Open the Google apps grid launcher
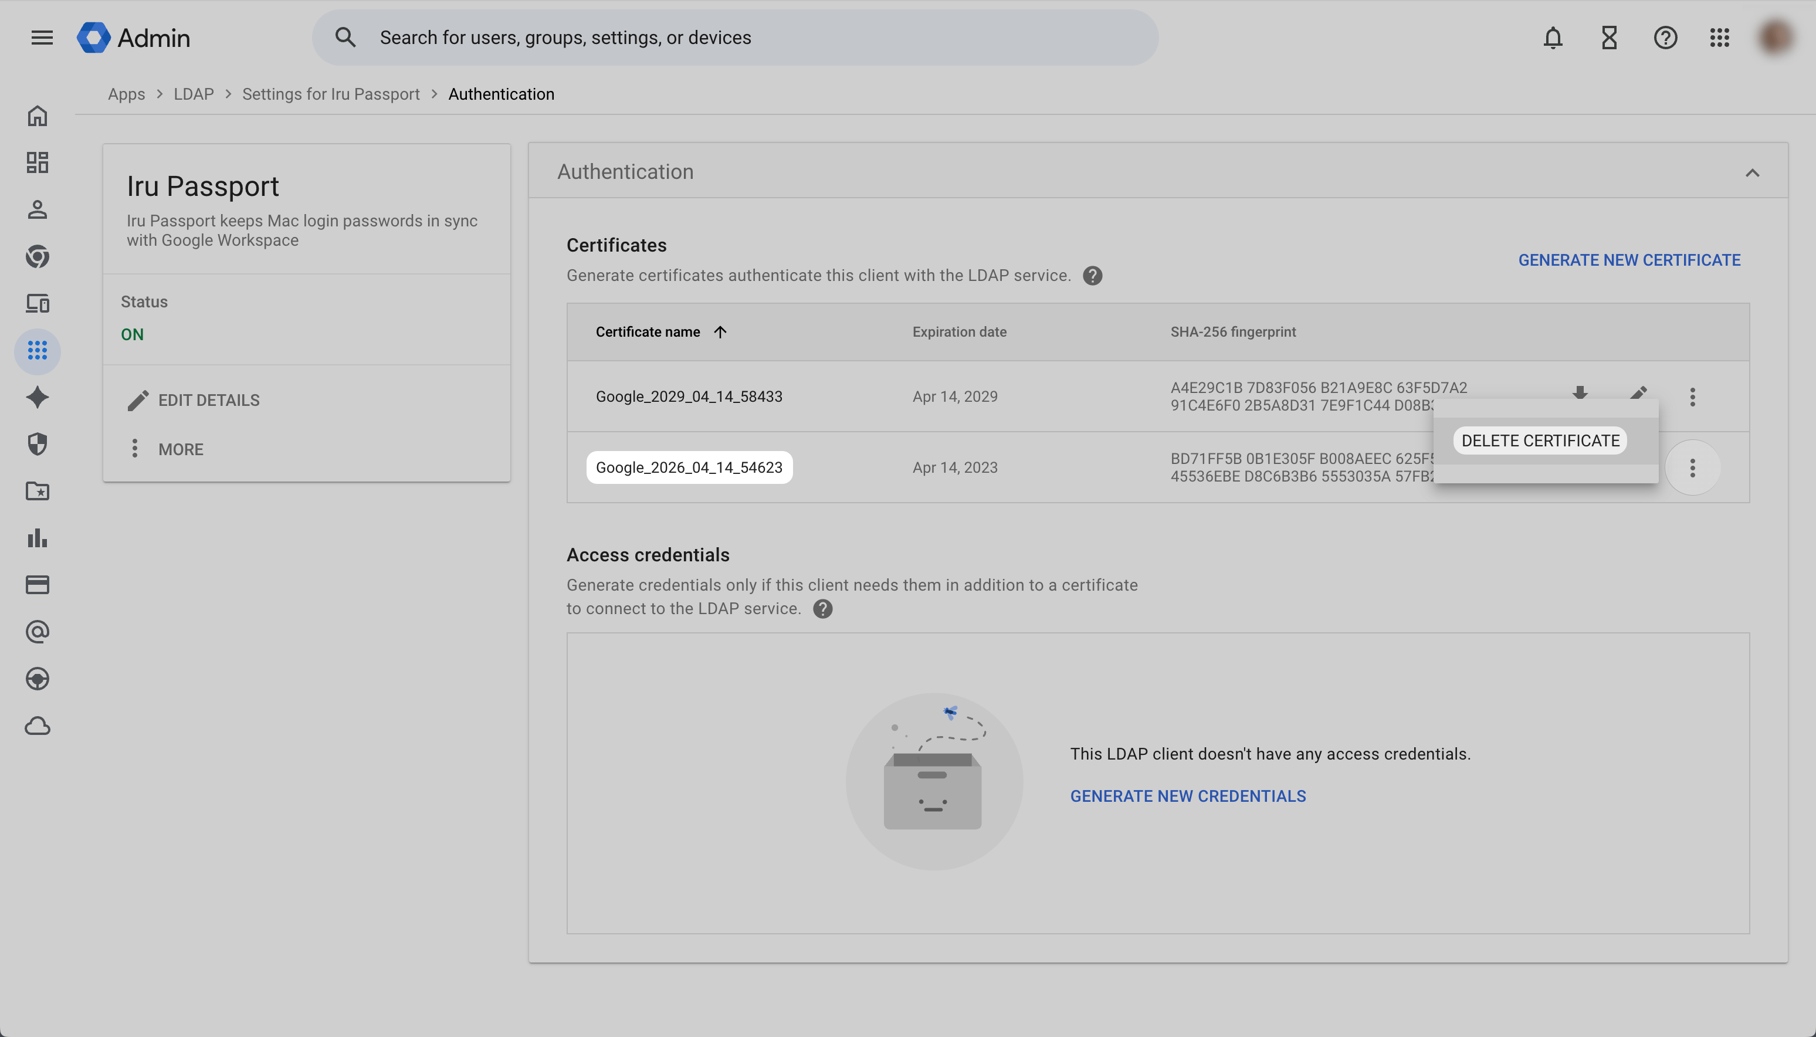 (1720, 38)
